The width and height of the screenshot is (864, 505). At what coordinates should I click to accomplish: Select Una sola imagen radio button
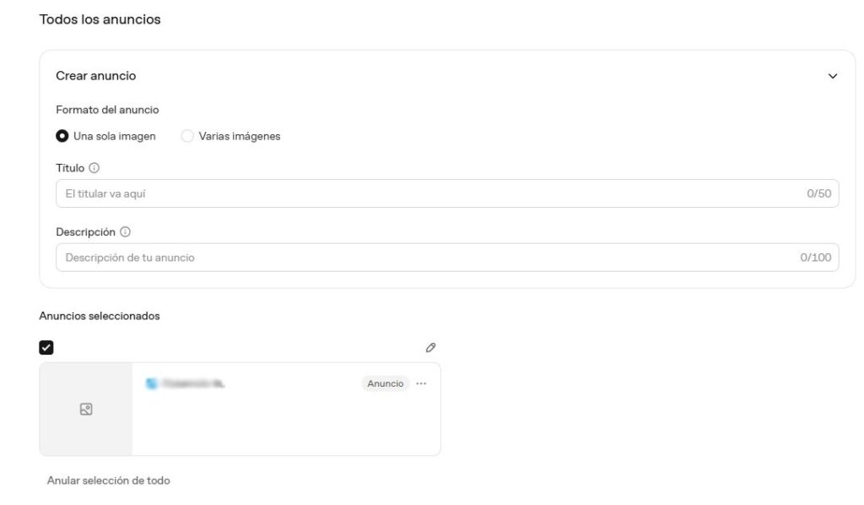pos(62,136)
